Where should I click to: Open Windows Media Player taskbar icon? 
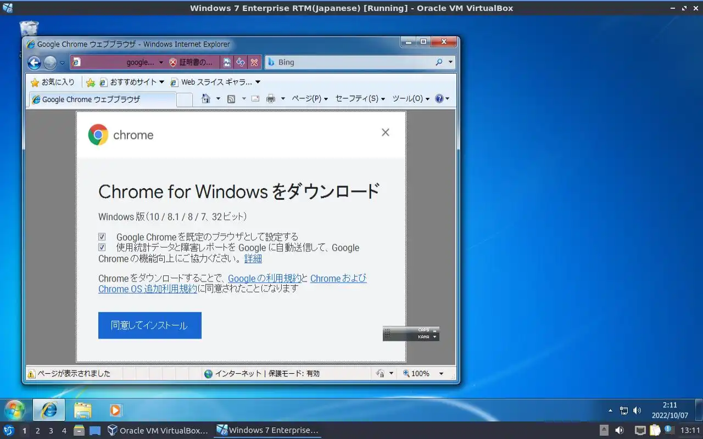tap(115, 410)
